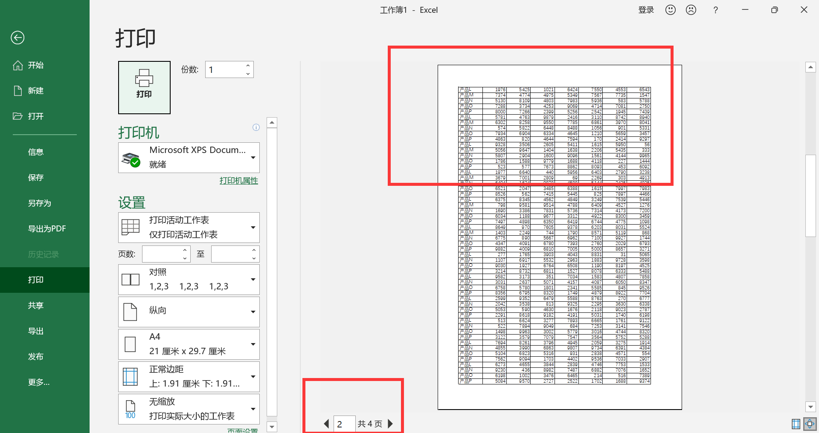Click the print preview page thumbnail
Viewport: 819px width, 433px height.
560,237
